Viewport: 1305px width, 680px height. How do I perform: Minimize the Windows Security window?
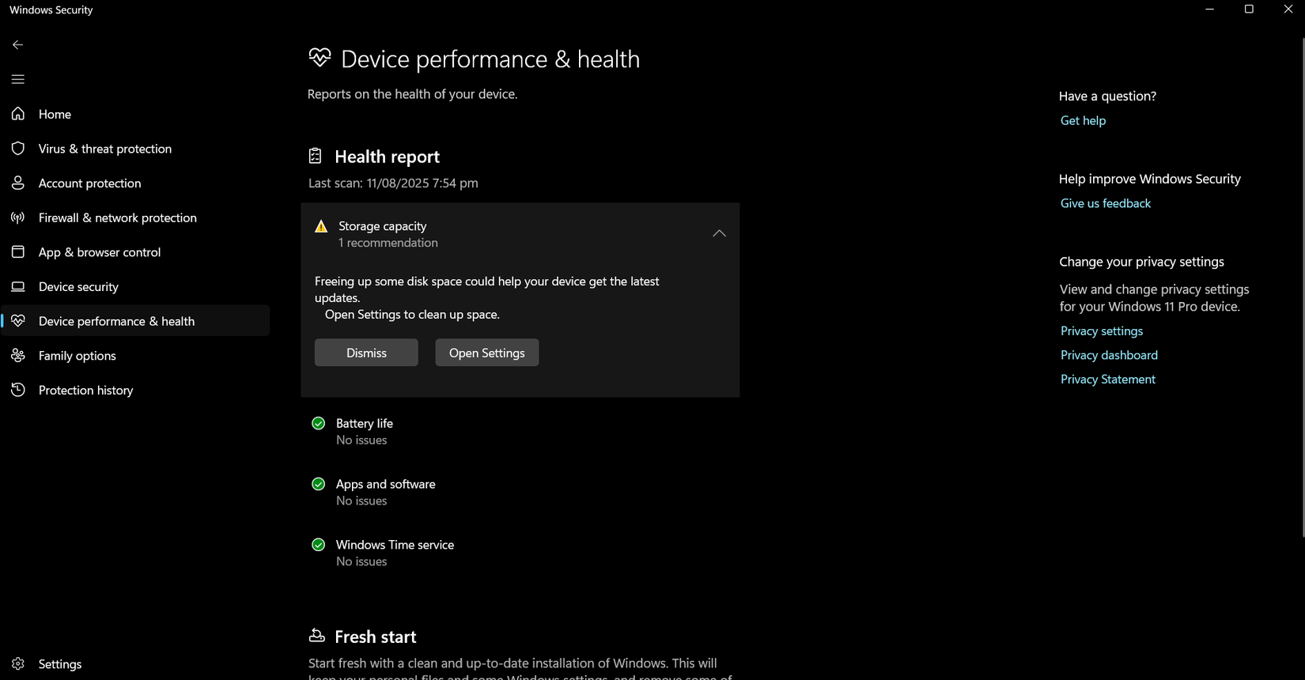pos(1210,9)
